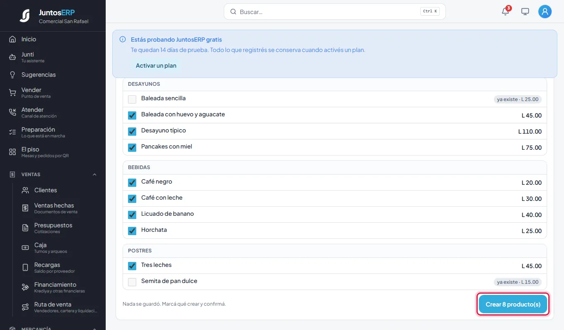Click the Junti assistant robot icon
The image size is (564, 330).
tap(12, 57)
